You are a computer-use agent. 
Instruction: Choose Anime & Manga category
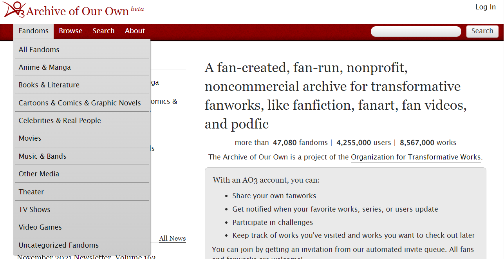[82, 67]
